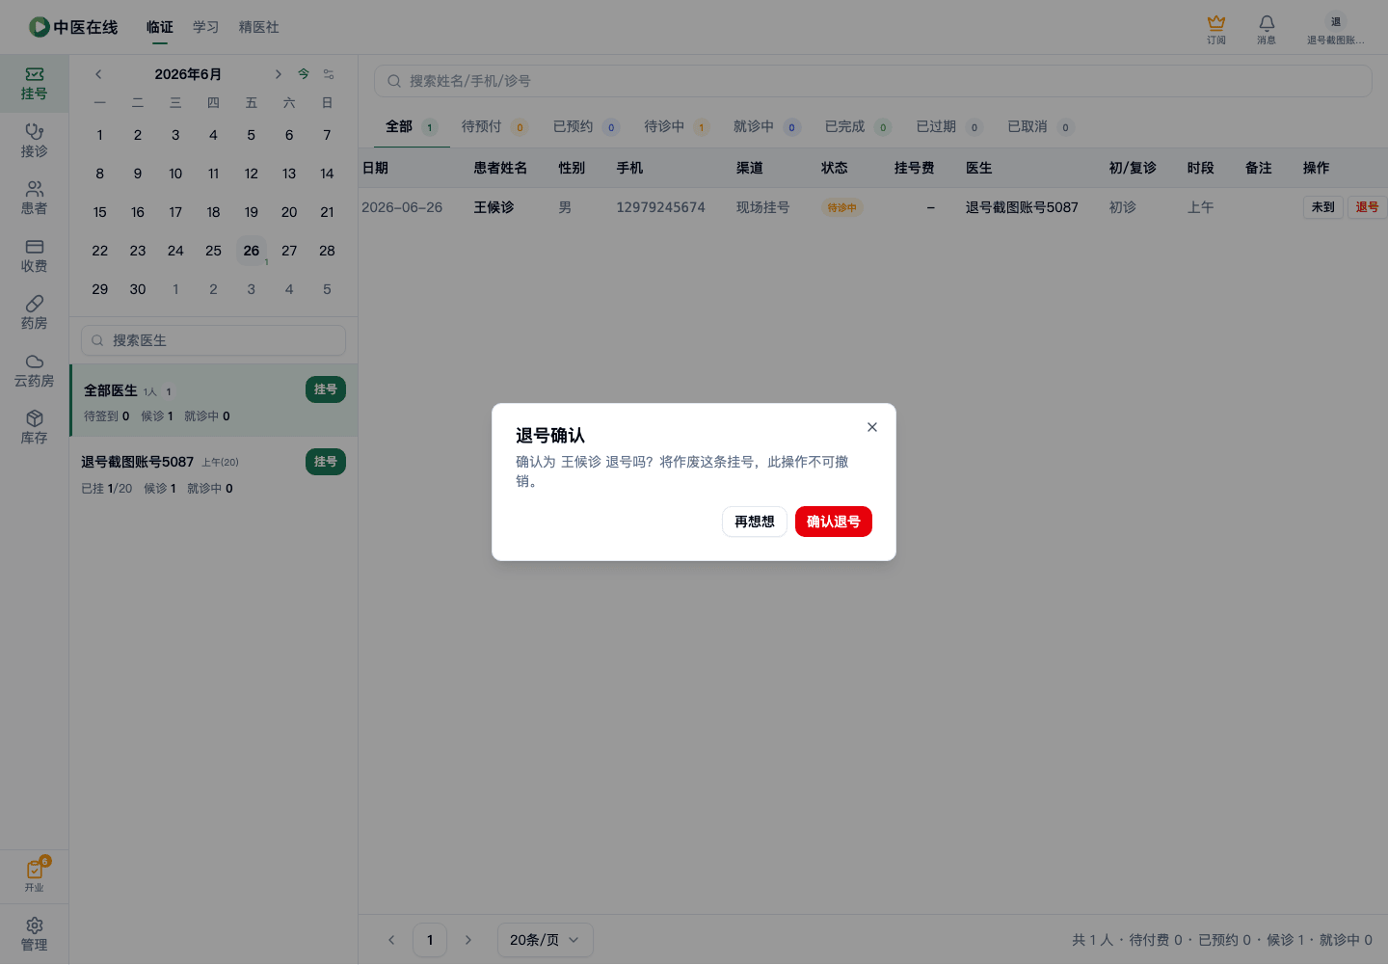Select the 已过期 status tab
The width and height of the screenshot is (1388, 965).
[949, 126]
